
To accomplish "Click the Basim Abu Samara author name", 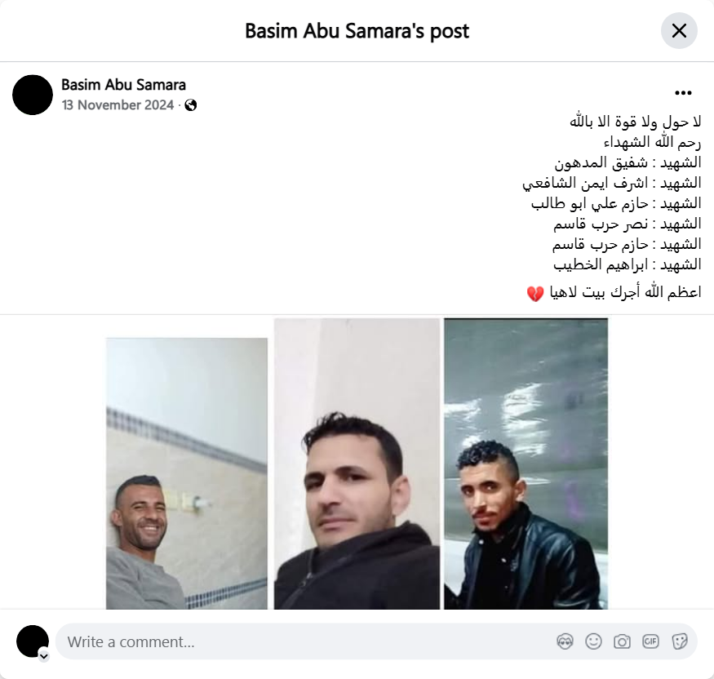I will (x=123, y=85).
